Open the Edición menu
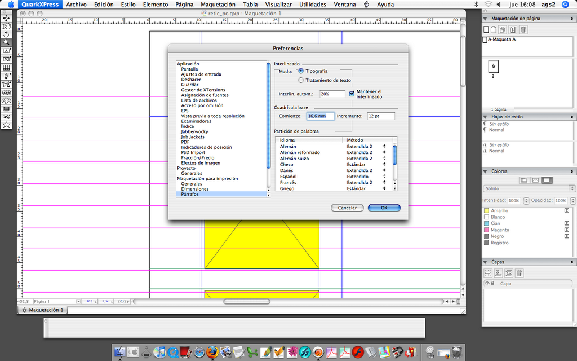Viewport: 577px width, 361px height. coord(104,5)
